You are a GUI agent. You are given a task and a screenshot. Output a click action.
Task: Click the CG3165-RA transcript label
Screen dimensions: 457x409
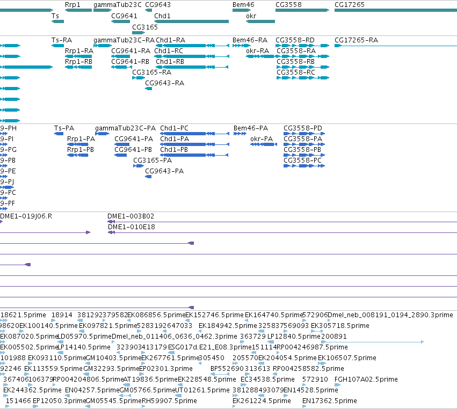click(152, 72)
